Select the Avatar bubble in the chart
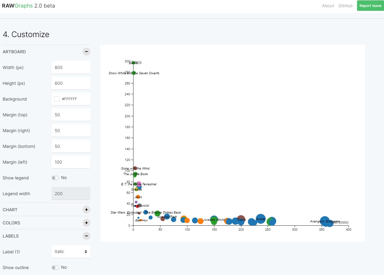 click(x=261, y=219)
